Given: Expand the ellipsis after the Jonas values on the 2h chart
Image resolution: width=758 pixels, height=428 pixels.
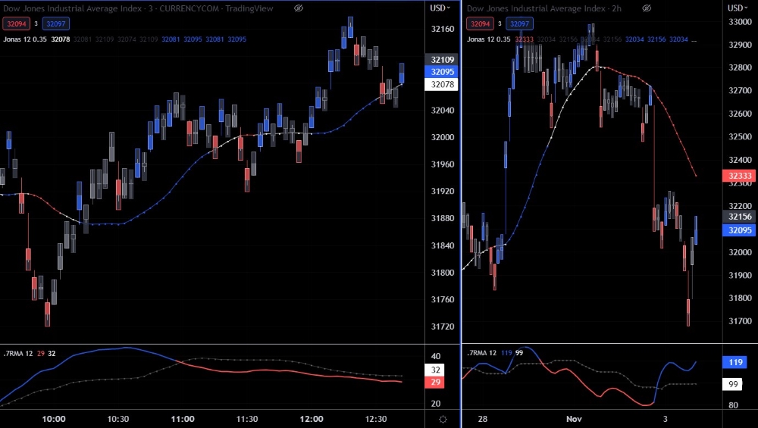Looking at the screenshot, I should tap(694, 39).
